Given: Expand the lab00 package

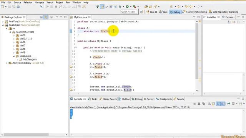Looking at the screenshot, I should [x=14, y=35].
